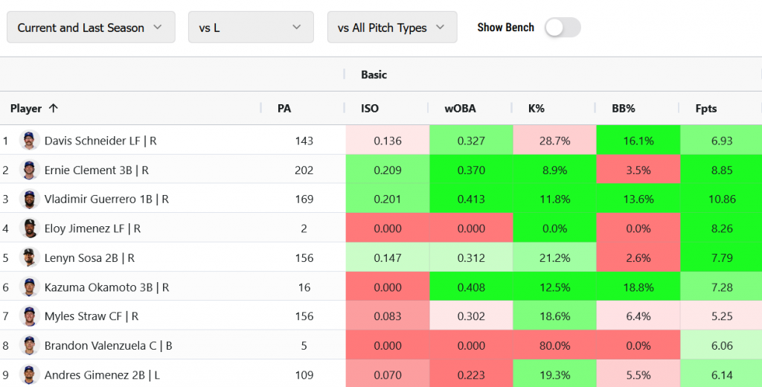The image size is (762, 387).
Task: Click the BB% column header
Action: [623, 109]
